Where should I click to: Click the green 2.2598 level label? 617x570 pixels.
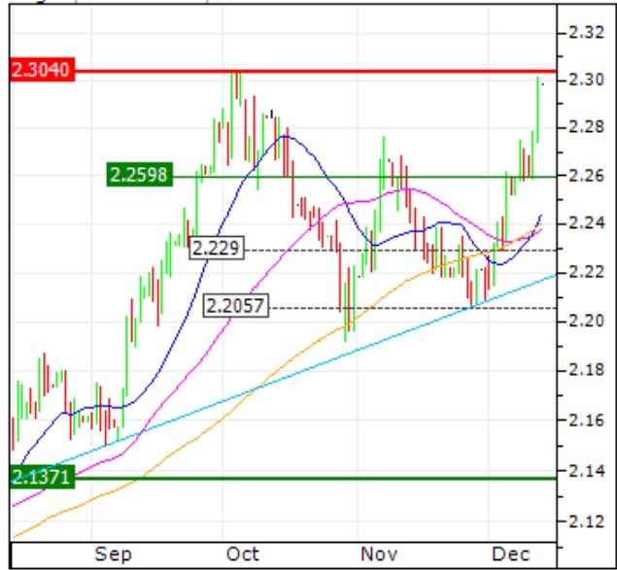pyautogui.click(x=140, y=174)
